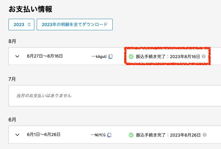The height and width of the screenshot is (149, 221).
Task: Expand the 6月27日〜8月16日 payment row
Action: (x=17, y=56)
